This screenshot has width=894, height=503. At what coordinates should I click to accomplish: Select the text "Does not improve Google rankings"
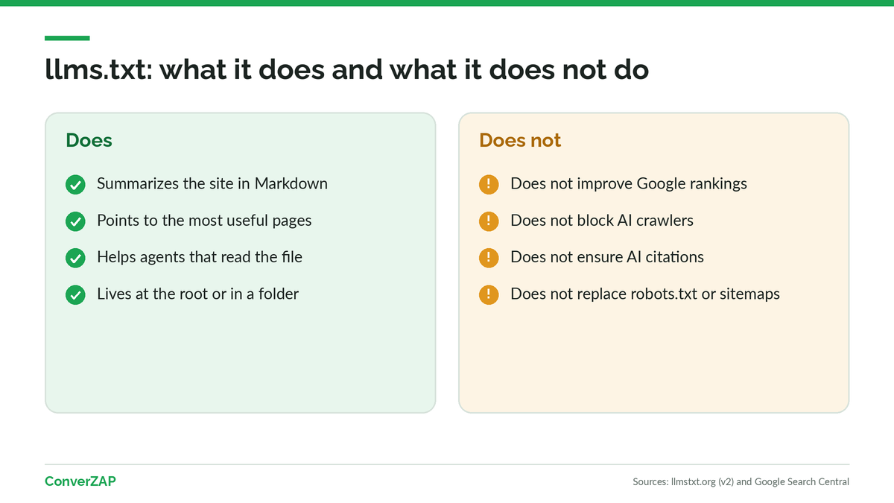tap(629, 183)
